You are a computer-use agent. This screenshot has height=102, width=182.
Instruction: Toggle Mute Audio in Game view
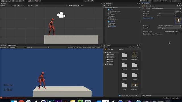pyautogui.click(x=83, y=47)
